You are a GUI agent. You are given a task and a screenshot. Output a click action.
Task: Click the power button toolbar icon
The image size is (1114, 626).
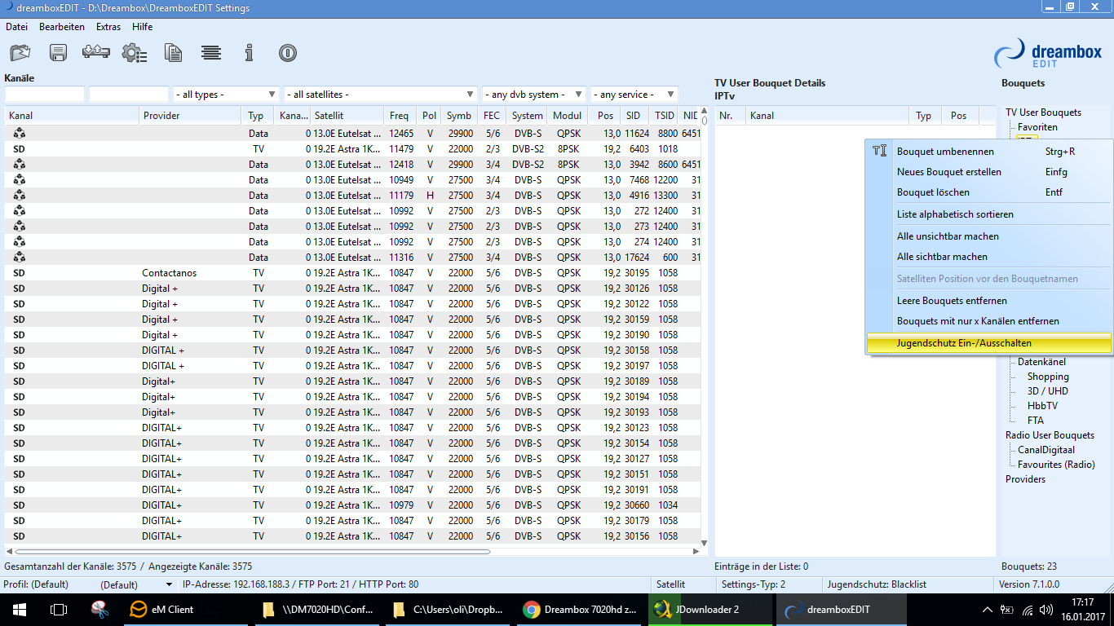coord(287,53)
